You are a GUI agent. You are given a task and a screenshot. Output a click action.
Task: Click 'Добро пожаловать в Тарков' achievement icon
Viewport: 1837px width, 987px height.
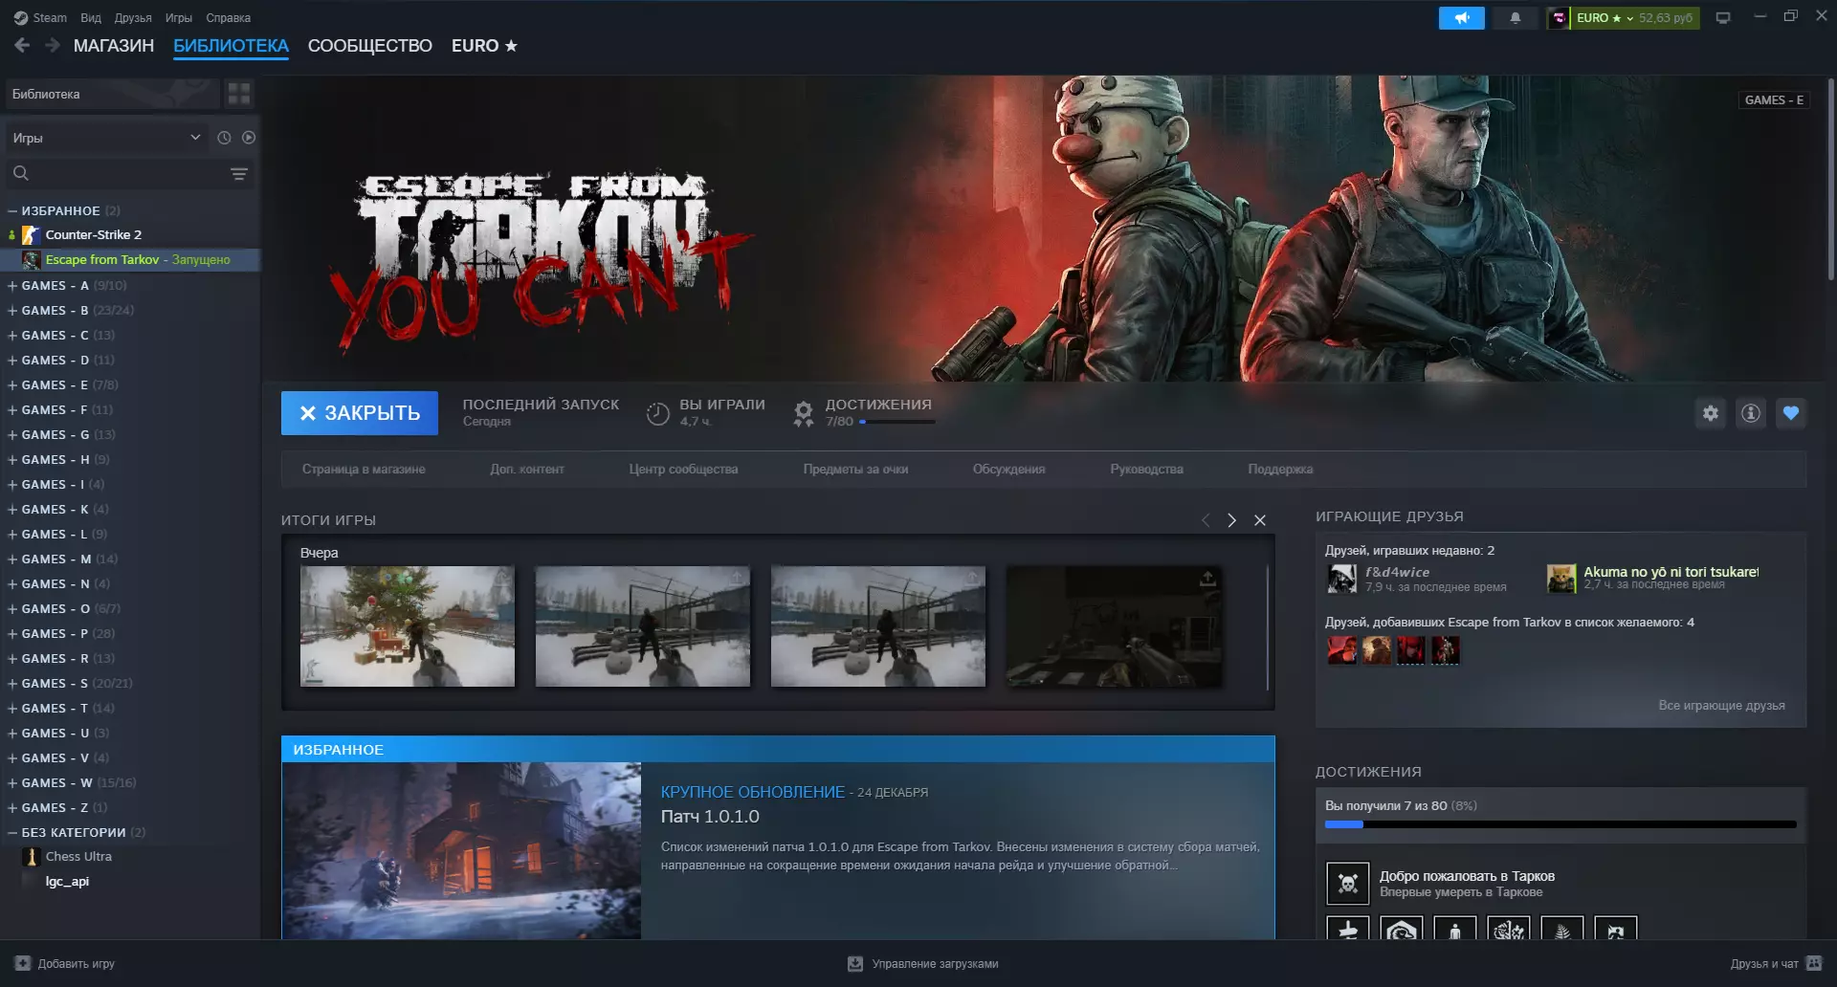(x=1347, y=884)
